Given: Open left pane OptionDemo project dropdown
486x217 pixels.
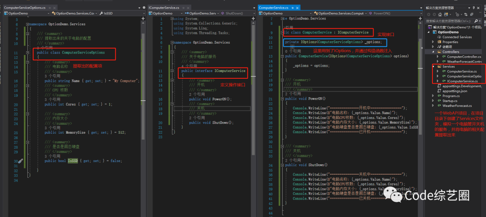Looking at the screenshot, I should 27,14.
